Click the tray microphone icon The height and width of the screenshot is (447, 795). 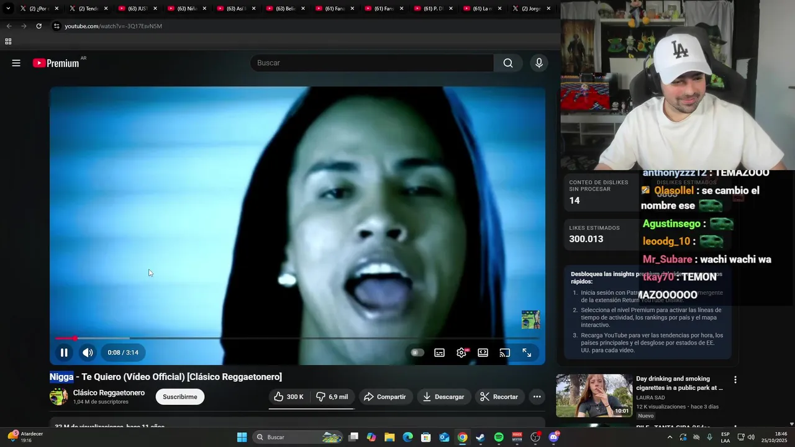[709, 437]
